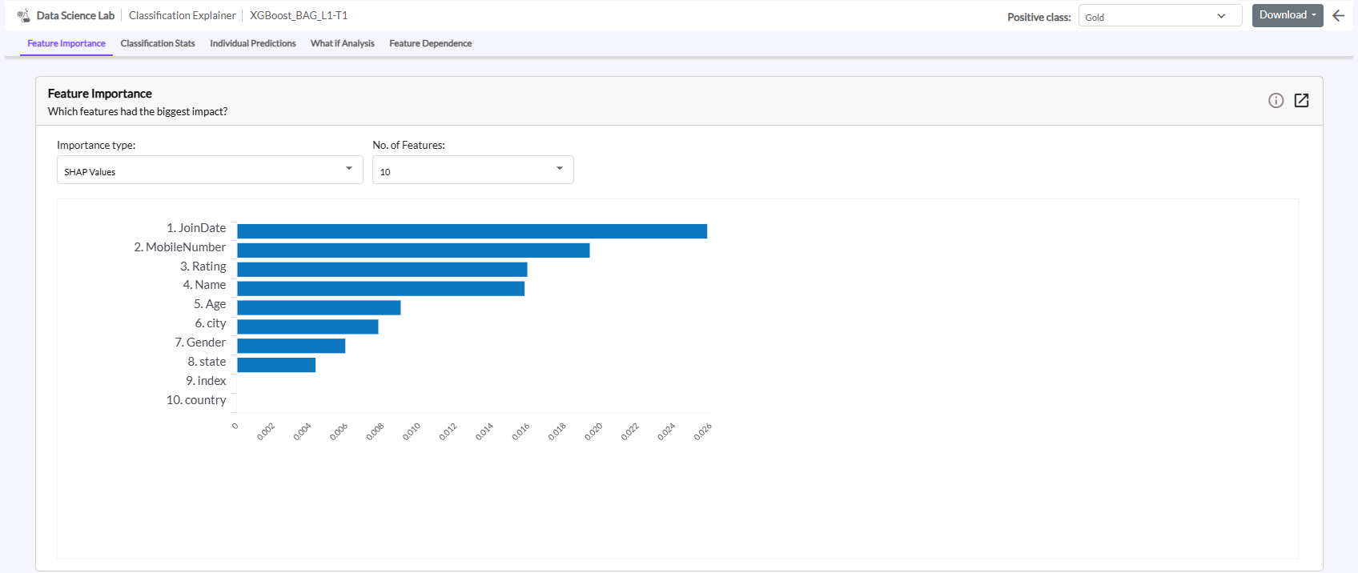The height and width of the screenshot is (573, 1358).
Task: Open the No. of Features dropdown
Action: click(x=472, y=170)
